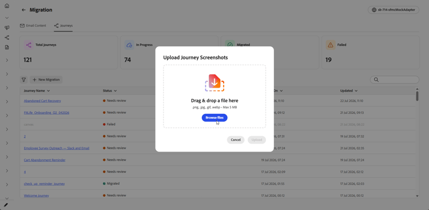429x210 pixels.
Task: Click the table's vertical scrollbar thumb
Action: click(x=417, y=96)
